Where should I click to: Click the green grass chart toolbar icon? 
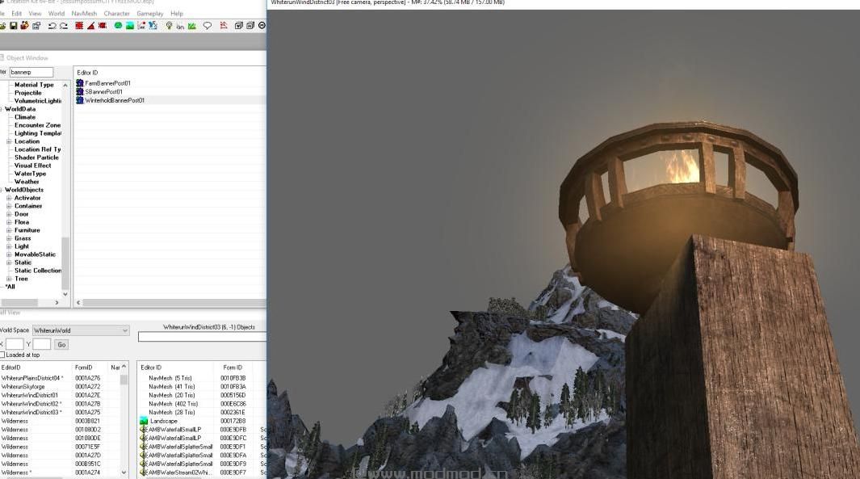(x=192, y=26)
